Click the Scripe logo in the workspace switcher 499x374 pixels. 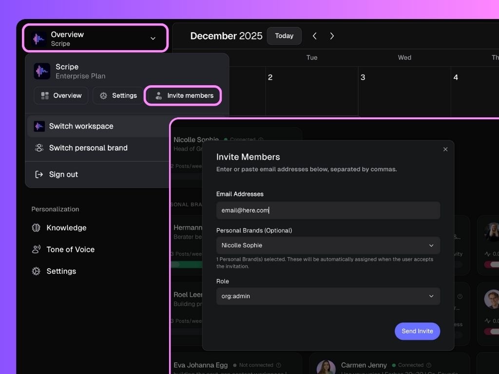point(39,39)
